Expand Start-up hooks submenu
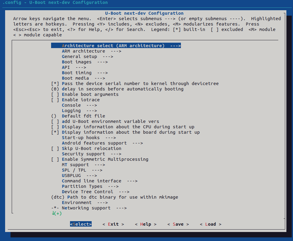 point(89,138)
